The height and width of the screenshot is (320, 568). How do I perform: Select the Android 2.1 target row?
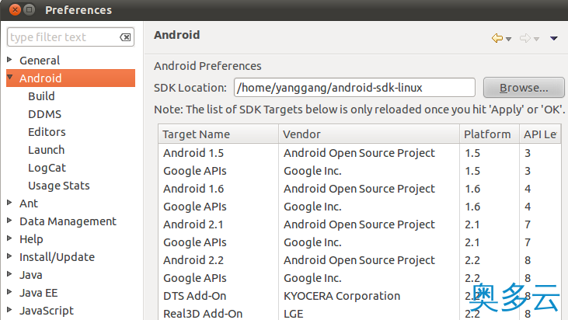tap(360, 224)
